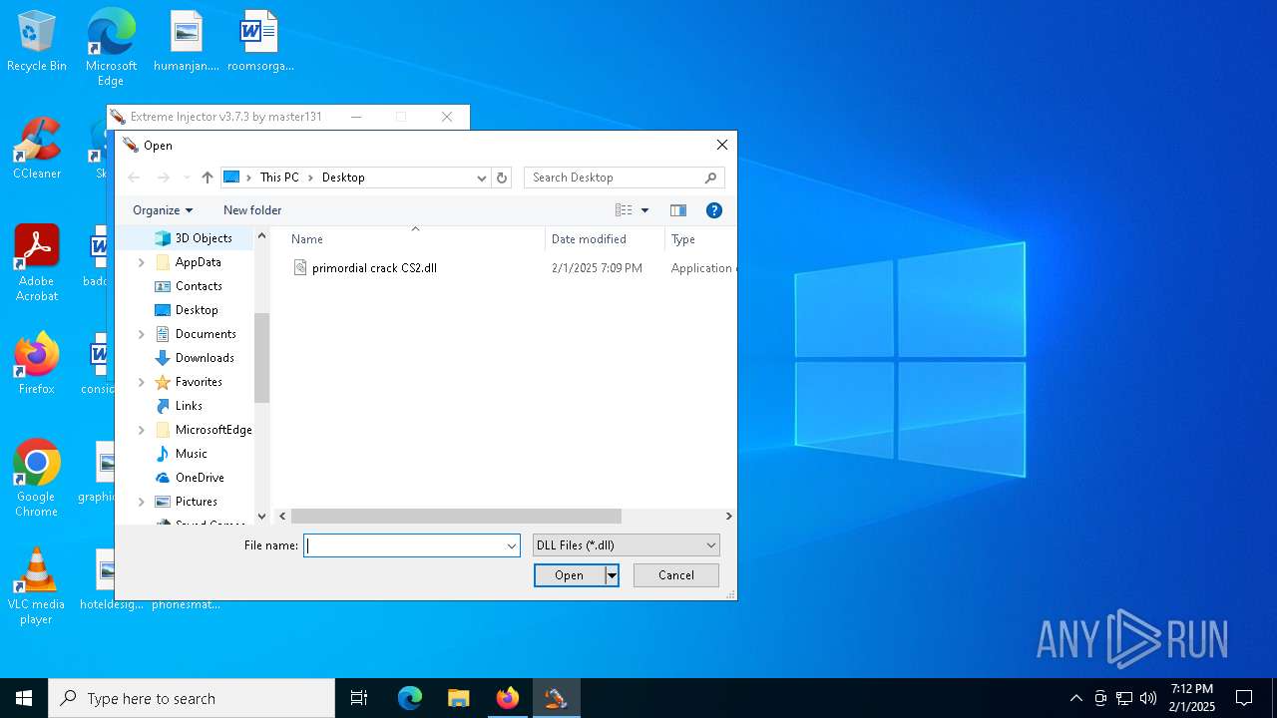Click navigation pane scroll up arrow
Screen dimensions: 1277x718
tap(262, 236)
